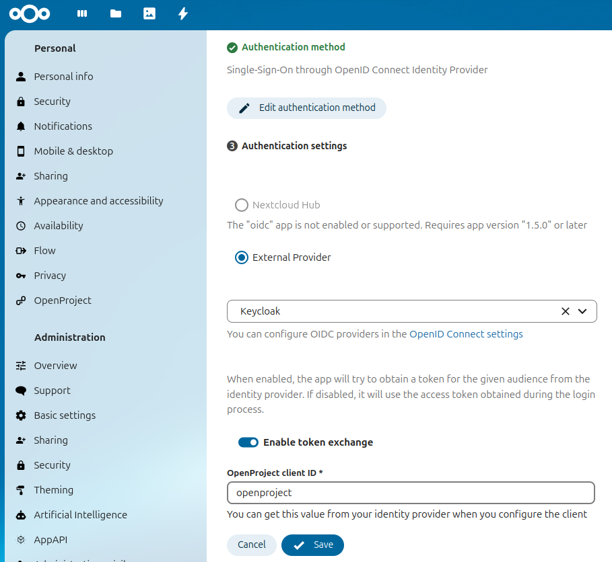Disable token exchange toggle
Screen dimensions: 612x562
click(x=248, y=442)
